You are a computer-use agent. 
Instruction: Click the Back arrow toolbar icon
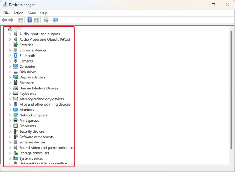tap(4, 20)
